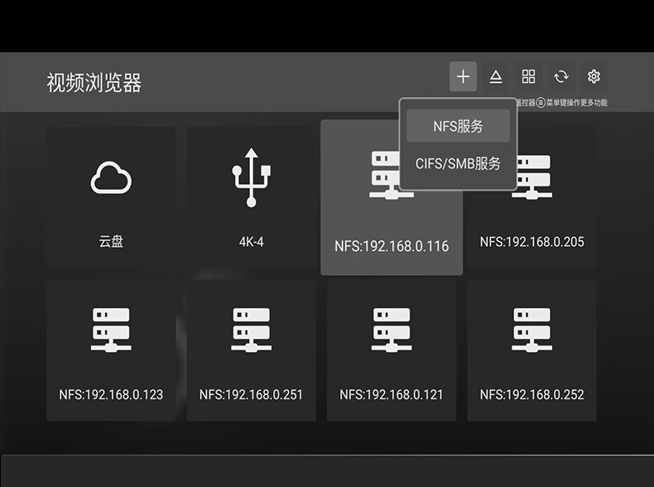Screen dimensions: 654x487
Task: Click server icon above NFS:192.168.0.123
Action: [111, 330]
